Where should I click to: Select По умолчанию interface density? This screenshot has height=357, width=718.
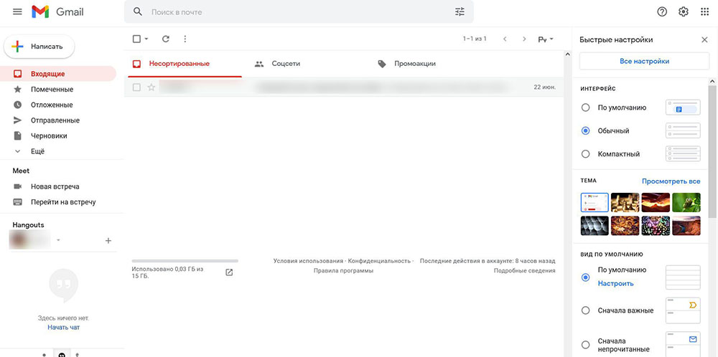(585, 108)
